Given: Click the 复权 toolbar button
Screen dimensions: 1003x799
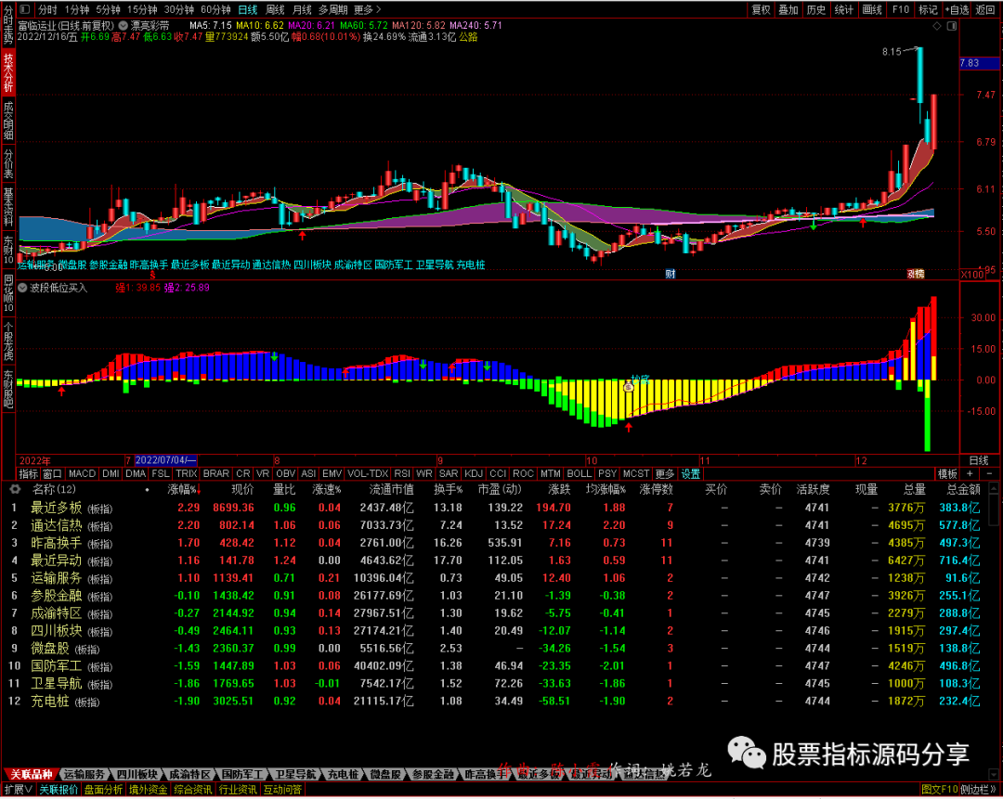Looking at the screenshot, I should [x=761, y=9].
